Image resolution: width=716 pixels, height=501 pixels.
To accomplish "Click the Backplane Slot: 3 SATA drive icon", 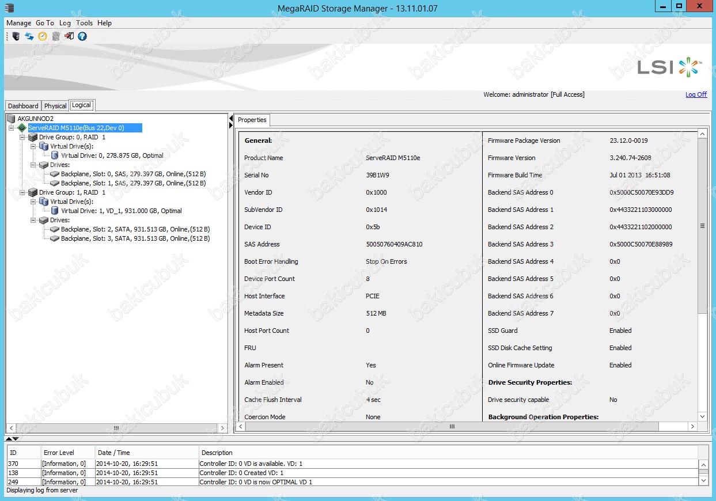I will [x=55, y=238].
